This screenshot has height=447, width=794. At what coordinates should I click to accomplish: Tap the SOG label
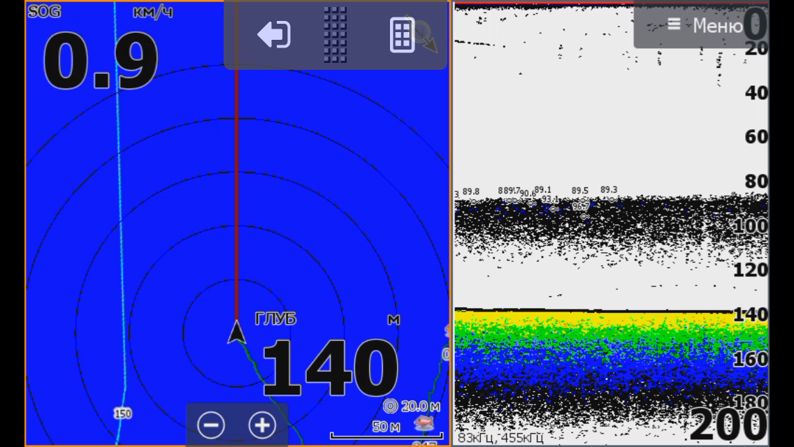point(45,11)
